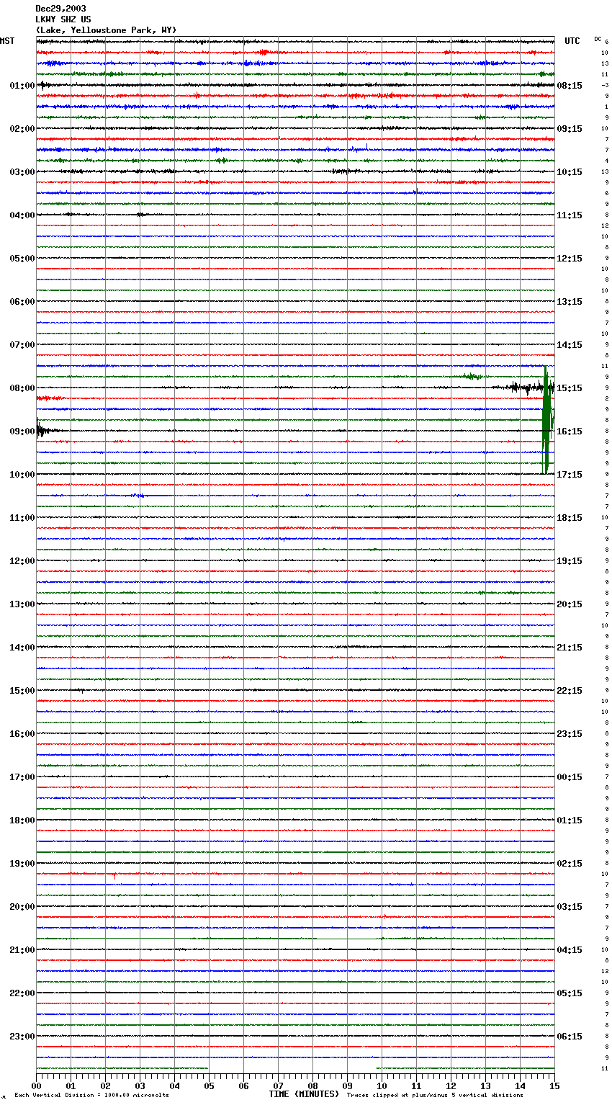Viewport: 612px width, 1105px height.
Task: Click the 10 minute tick label on x-axis
Action: click(382, 1086)
